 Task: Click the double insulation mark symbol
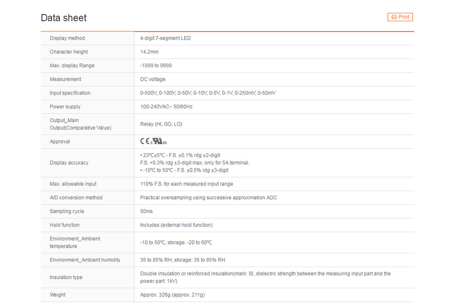tap(251, 274)
